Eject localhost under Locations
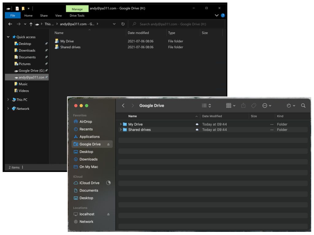This screenshot has height=235, width=314. (x=109, y=214)
